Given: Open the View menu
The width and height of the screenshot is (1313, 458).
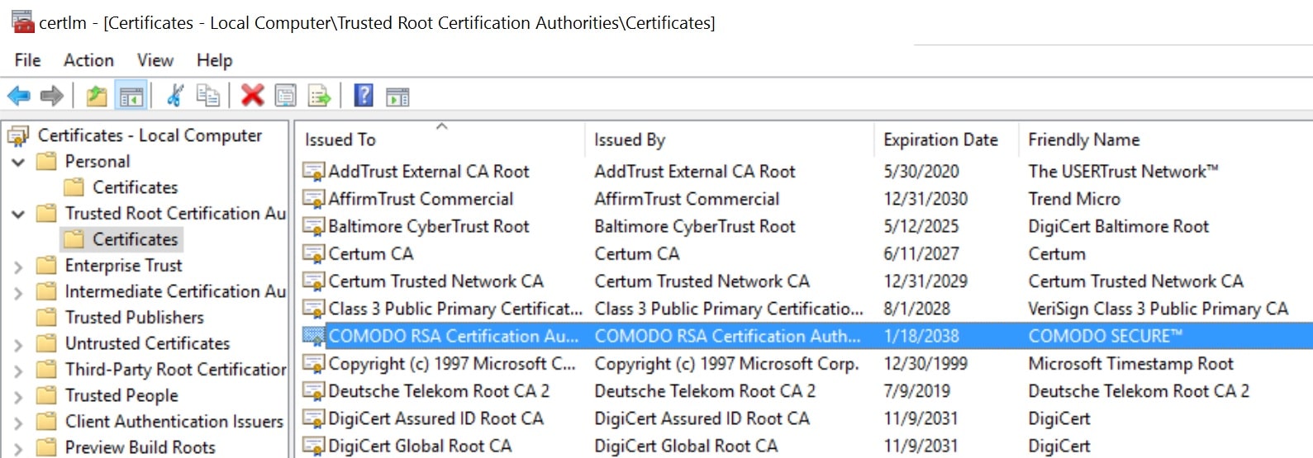Looking at the screenshot, I should coord(155,60).
